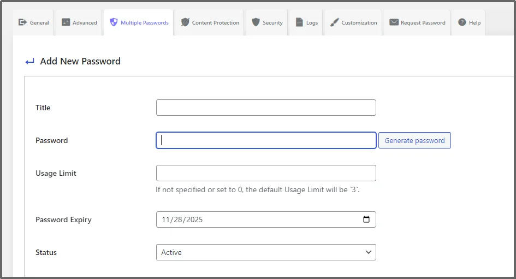Click the Advanced tab icon

click(66, 22)
